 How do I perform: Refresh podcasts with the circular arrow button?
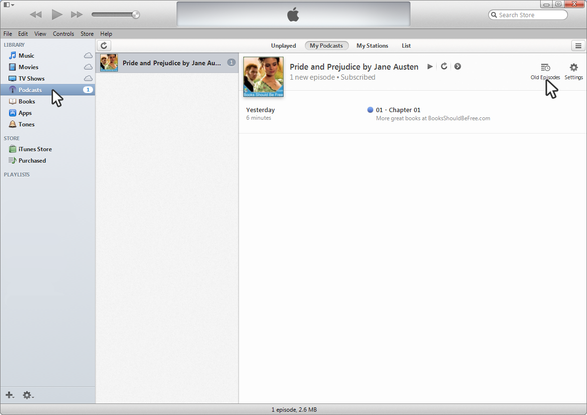coord(104,46)
